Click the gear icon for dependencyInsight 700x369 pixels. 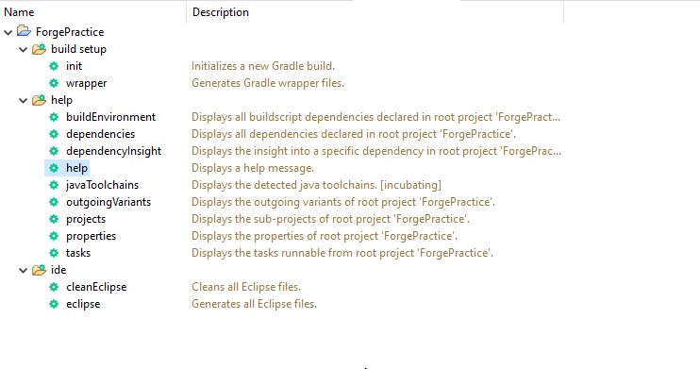pyautogui.click(x=54, y=151)
